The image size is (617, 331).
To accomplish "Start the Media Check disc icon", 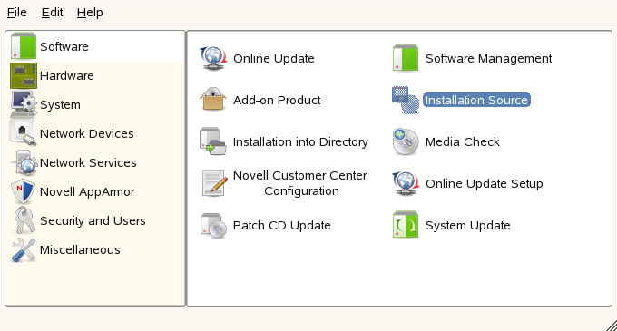I will [406, 141].
